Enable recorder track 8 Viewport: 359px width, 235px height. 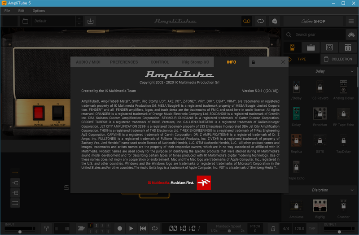(x=108, y=231)
